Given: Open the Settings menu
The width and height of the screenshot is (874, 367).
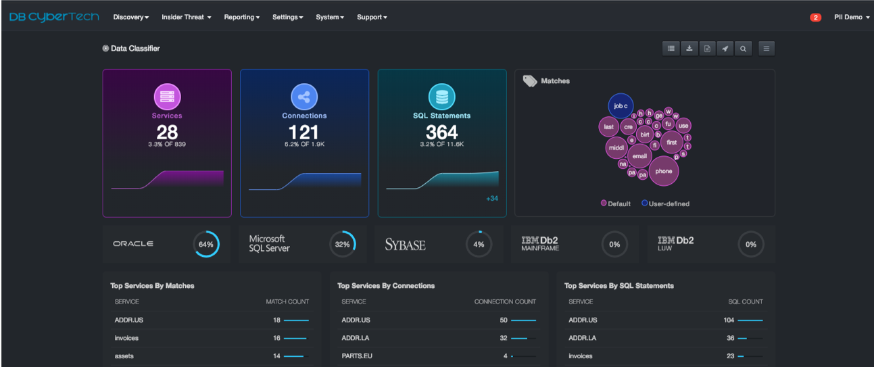Looking at the screenshot, I should [x=287, y=17].
